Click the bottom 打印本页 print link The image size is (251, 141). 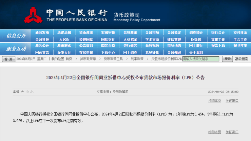coord(214,132)
